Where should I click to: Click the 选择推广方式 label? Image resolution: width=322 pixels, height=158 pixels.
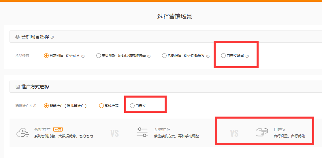pos(26,106)
